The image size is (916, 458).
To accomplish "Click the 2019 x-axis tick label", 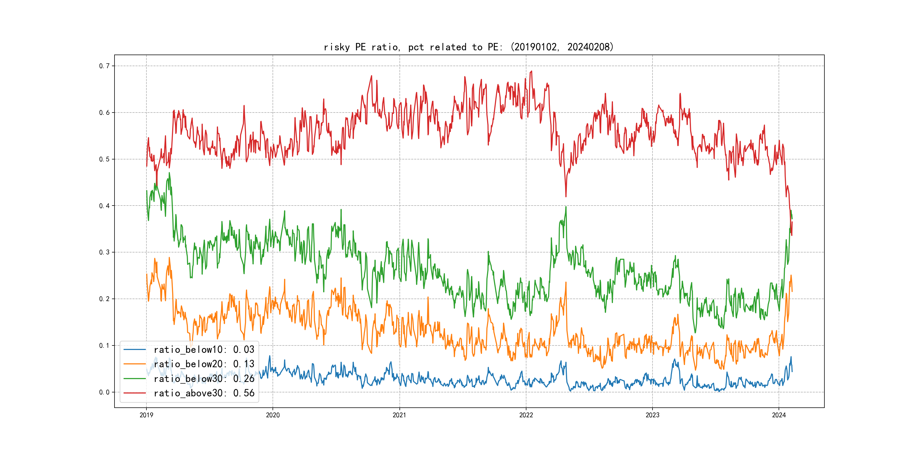I will (146, 415).
